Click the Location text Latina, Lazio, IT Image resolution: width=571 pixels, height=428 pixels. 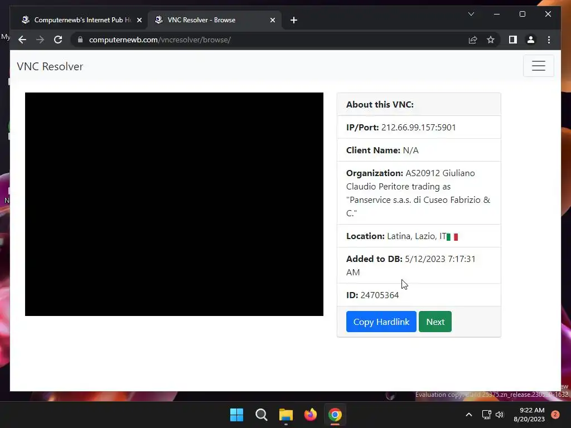point(417,236)
